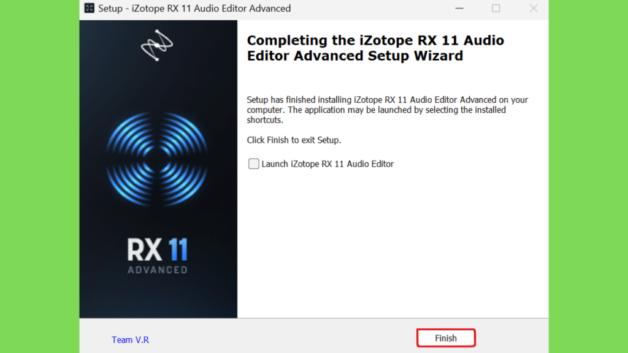Click the blue concentric rings graphic
Image resolution: width=628 pixels, height=353 pixels.
(x=157, y=159)
